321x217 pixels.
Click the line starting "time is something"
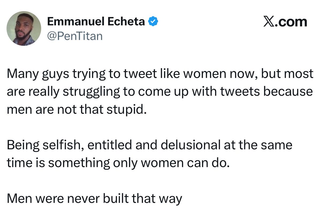[118, 163]
